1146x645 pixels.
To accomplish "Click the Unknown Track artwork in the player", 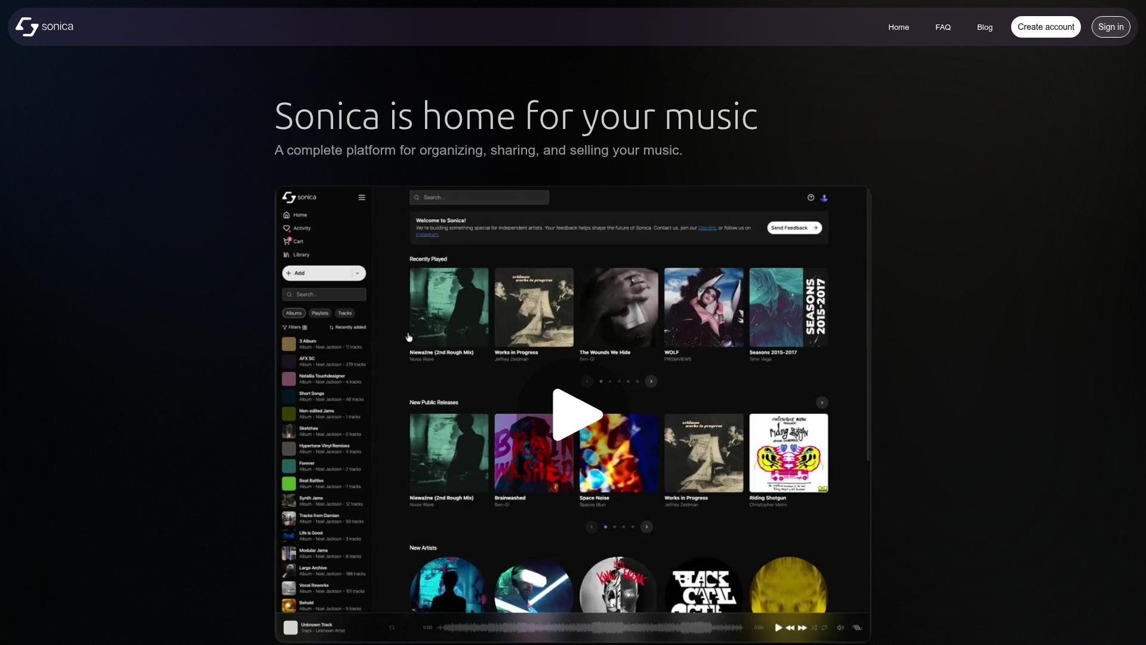I will pyautogui.click(x=291, y=628).
